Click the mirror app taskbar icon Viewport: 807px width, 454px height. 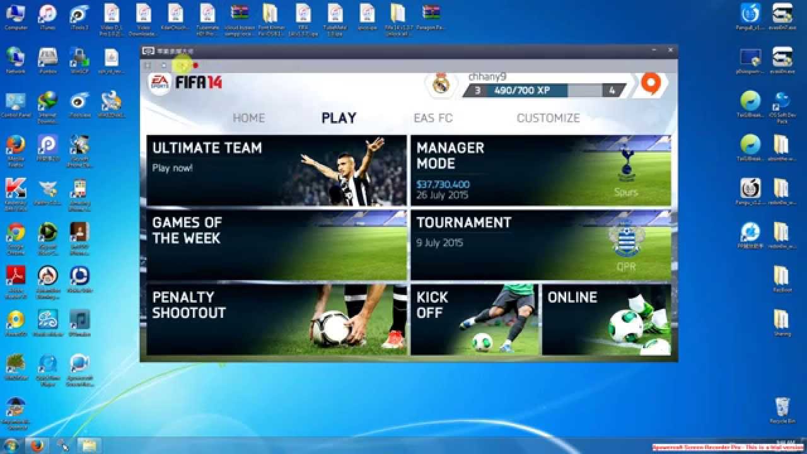point(62,445)
